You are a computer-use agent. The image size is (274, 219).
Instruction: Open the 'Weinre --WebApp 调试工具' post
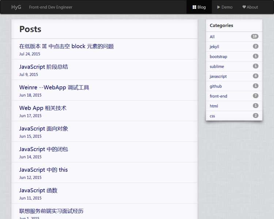pyautogui.click(x=54, y=88)
